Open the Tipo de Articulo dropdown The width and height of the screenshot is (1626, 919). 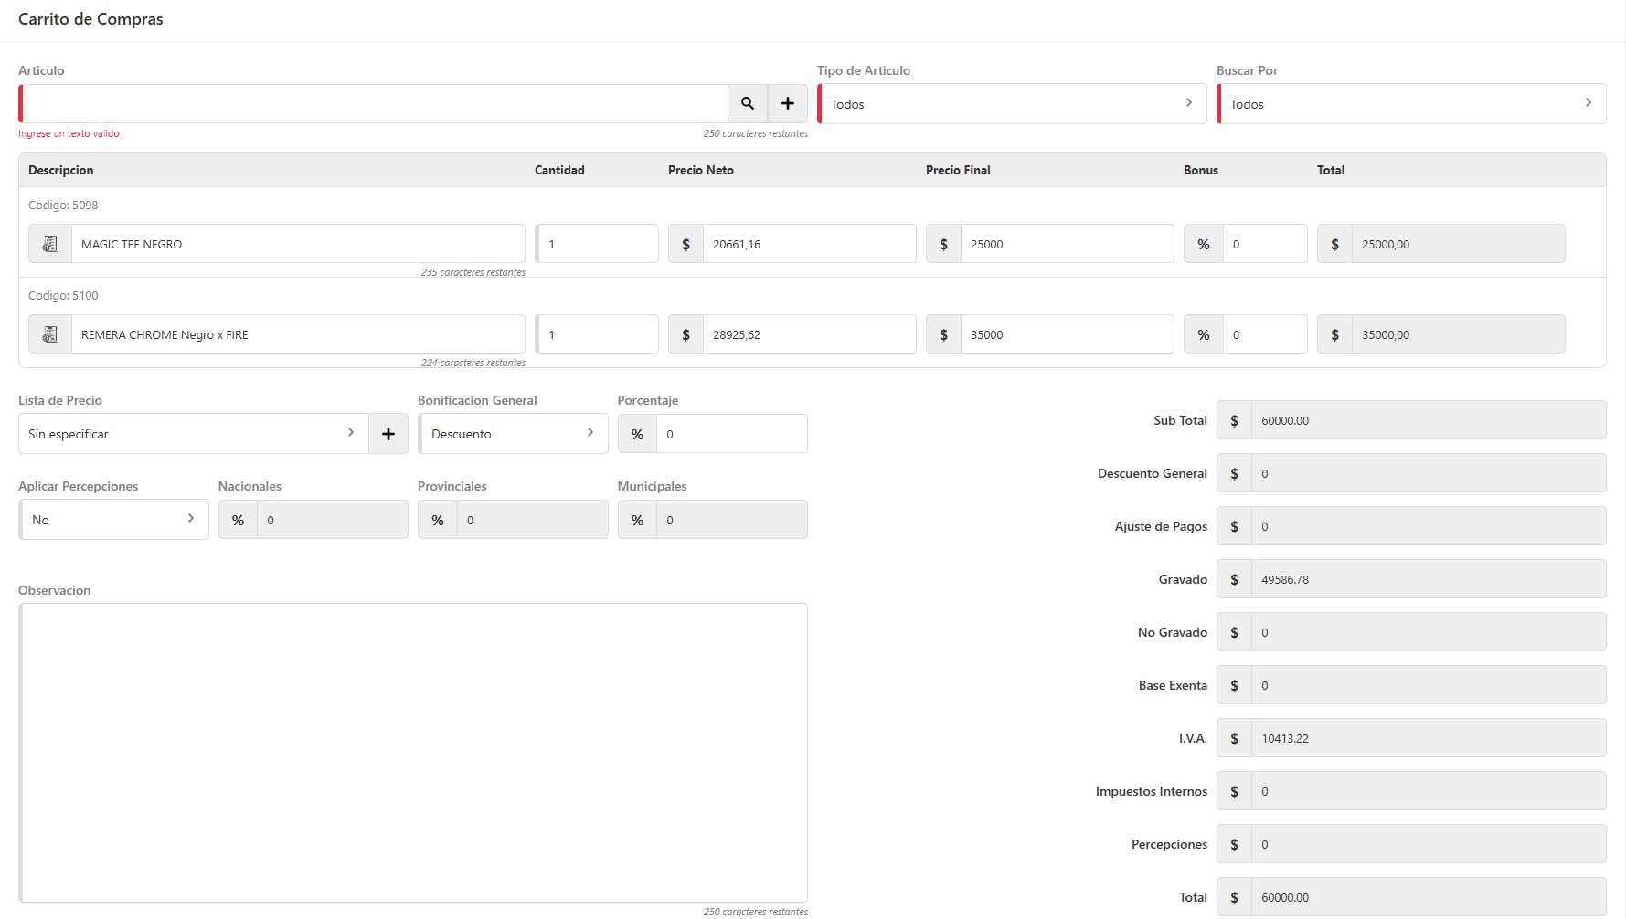coord(1011,104)
